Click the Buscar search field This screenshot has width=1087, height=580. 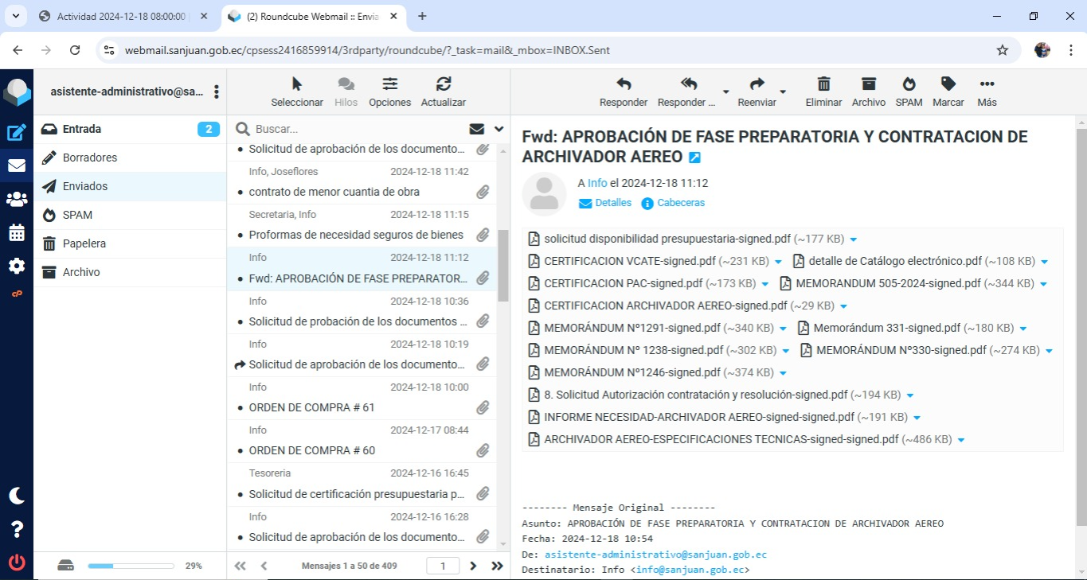pyautogui.click(x=358, y=129)
